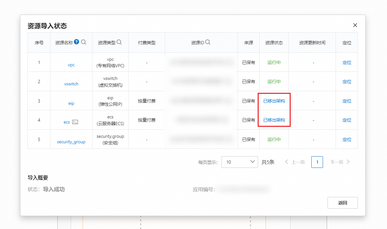
Task: Click the 资源更新时间 column header
Action: pyautogui.click(x=312, y=43)
